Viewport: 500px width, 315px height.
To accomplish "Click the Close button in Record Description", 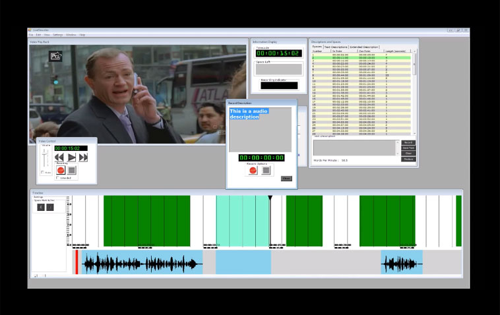I will pyautogui.click(x=286, y=178).
